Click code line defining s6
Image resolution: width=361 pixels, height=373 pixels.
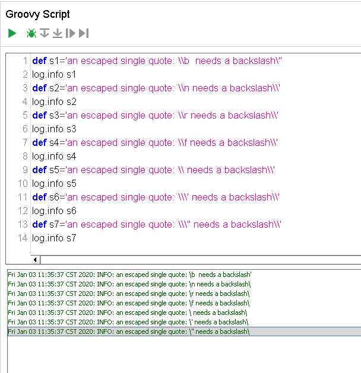pyautogui.click(x=156, y=197)
